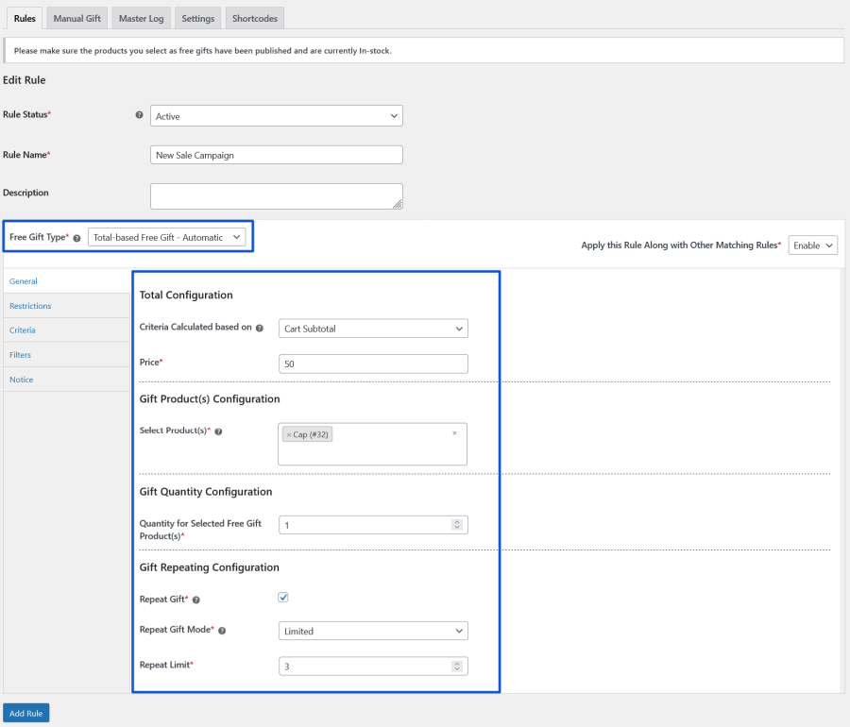Click the Rule Name input field
The height and width of the screenshot is (727, 850).
tap(276, 155)
